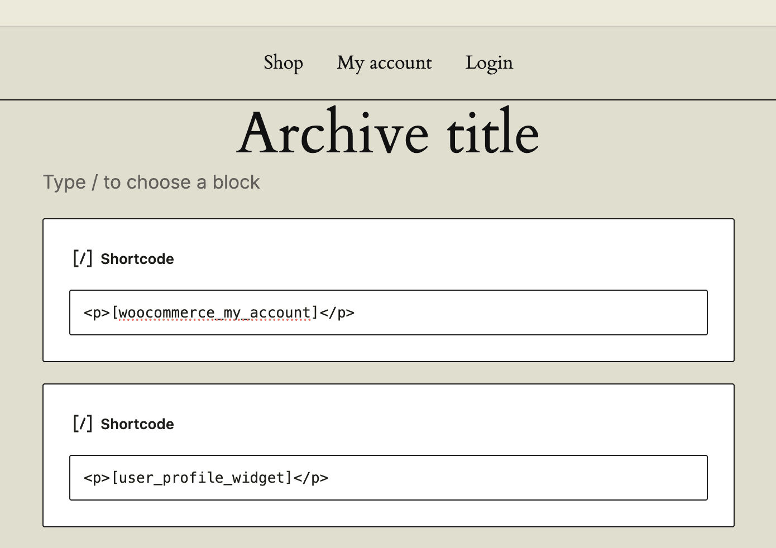This screenshot has width=776, height=548.
Task: Click the Login menu item
Action: point(489,63)
